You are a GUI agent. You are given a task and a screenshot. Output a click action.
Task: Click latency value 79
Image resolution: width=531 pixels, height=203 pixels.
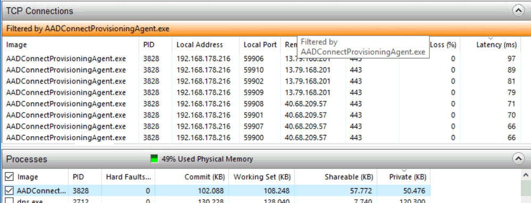(511, 92)
